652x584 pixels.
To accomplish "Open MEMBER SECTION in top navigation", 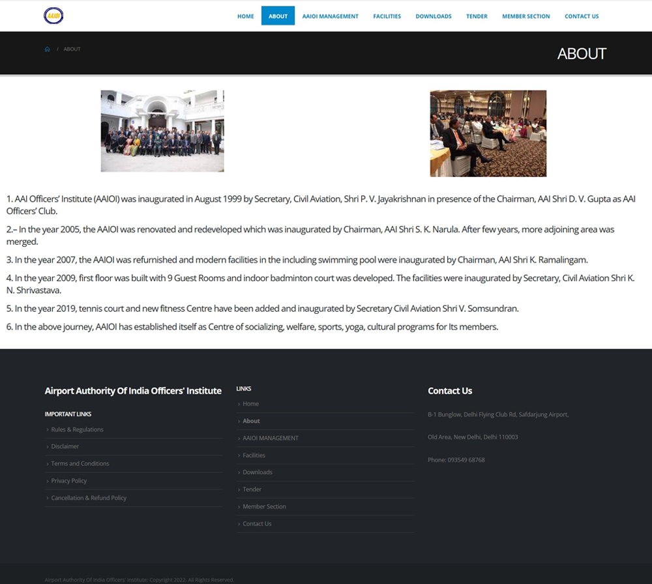I will point(526,16).
